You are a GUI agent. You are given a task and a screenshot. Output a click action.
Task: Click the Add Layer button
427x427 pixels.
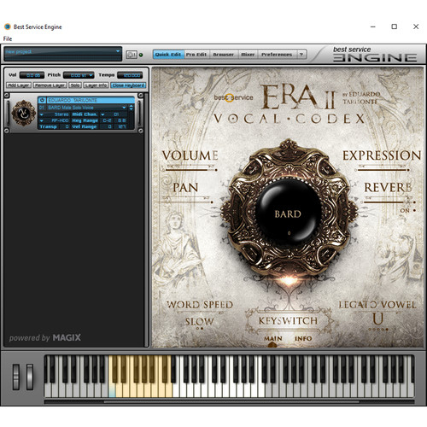point(19,85)
